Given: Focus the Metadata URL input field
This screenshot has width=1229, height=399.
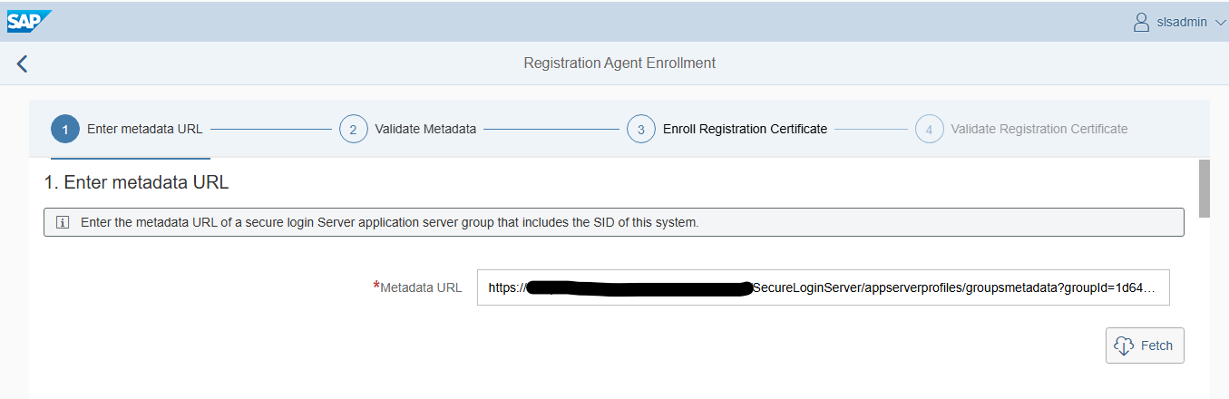Looking at the screenshot, I should (823, 287).
